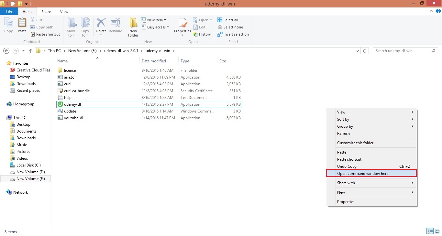Image resolution: width=442 pixels, height=236 pixels.
Task: Select the youtube-dl application file
Action: (149, 118)
